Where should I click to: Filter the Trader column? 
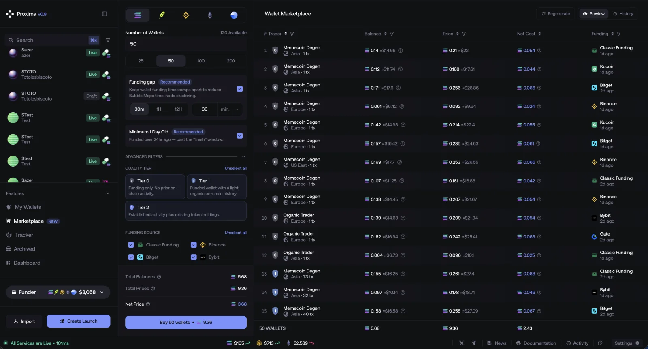pyautogui.click(x=292, y=34)
